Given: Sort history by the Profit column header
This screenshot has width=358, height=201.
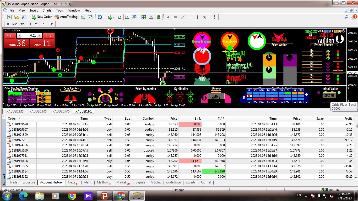Looking at the screenshot, I should click(x=339, y=119).
